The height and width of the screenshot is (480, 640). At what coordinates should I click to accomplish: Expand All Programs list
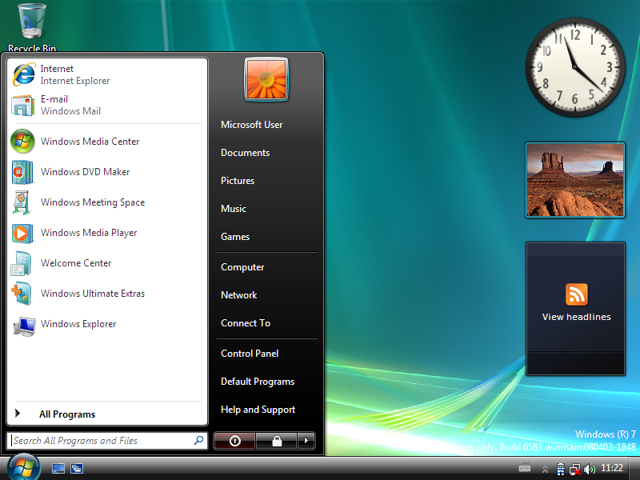pos(108,414)
